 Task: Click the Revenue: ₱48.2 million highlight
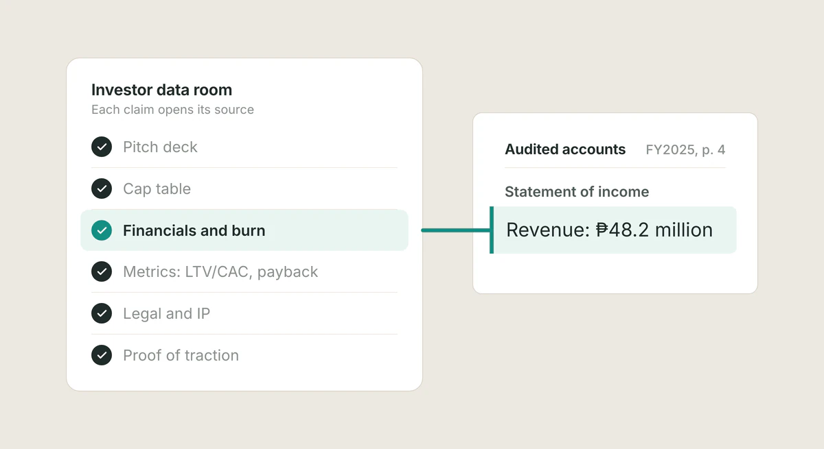(x=613, y=230)
